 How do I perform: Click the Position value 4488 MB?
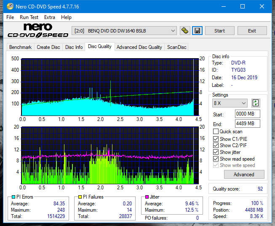click(254, 210)
